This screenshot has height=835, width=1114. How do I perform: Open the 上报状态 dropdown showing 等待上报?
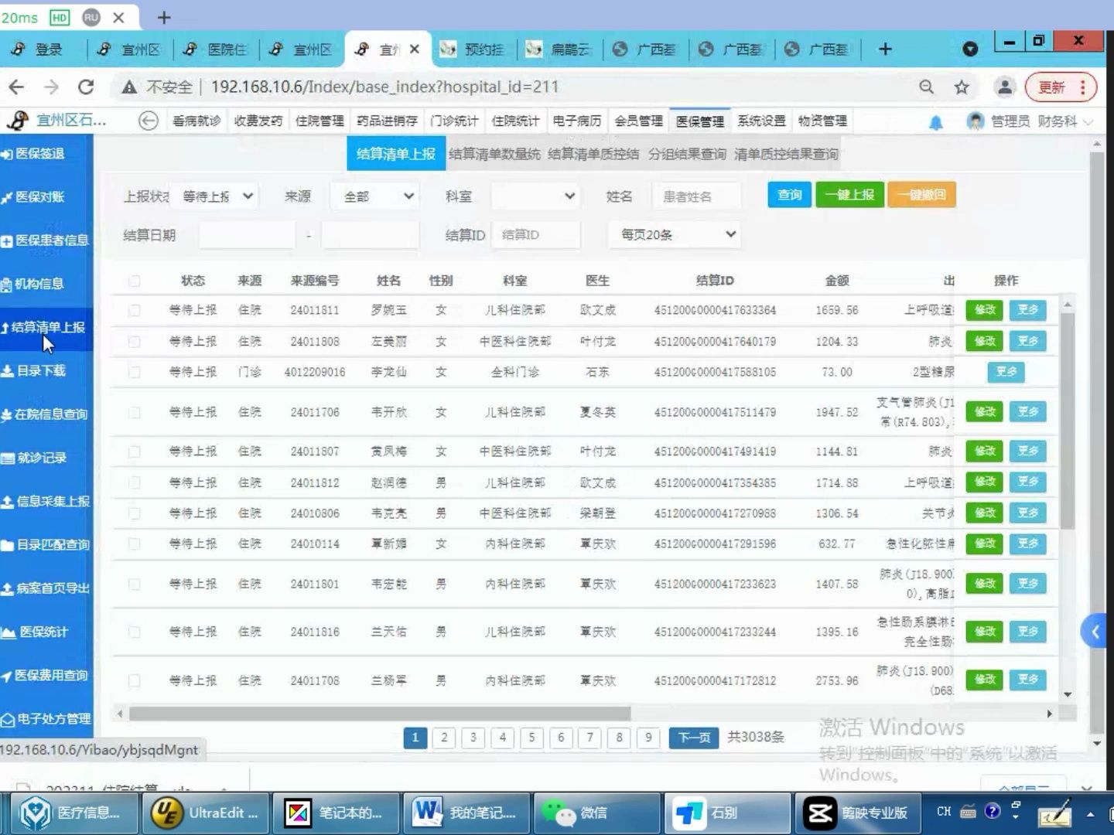click(x=216, y=196)
